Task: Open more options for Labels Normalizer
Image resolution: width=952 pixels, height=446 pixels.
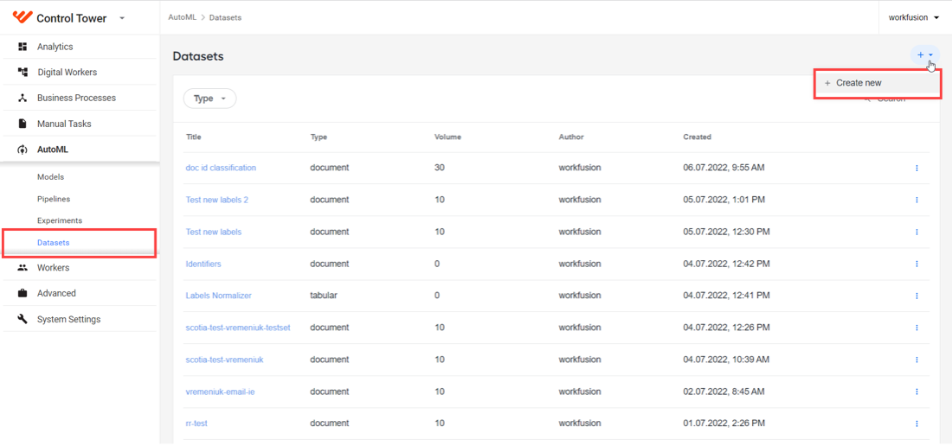Action: pyautogui.click(x=917, y=296)
